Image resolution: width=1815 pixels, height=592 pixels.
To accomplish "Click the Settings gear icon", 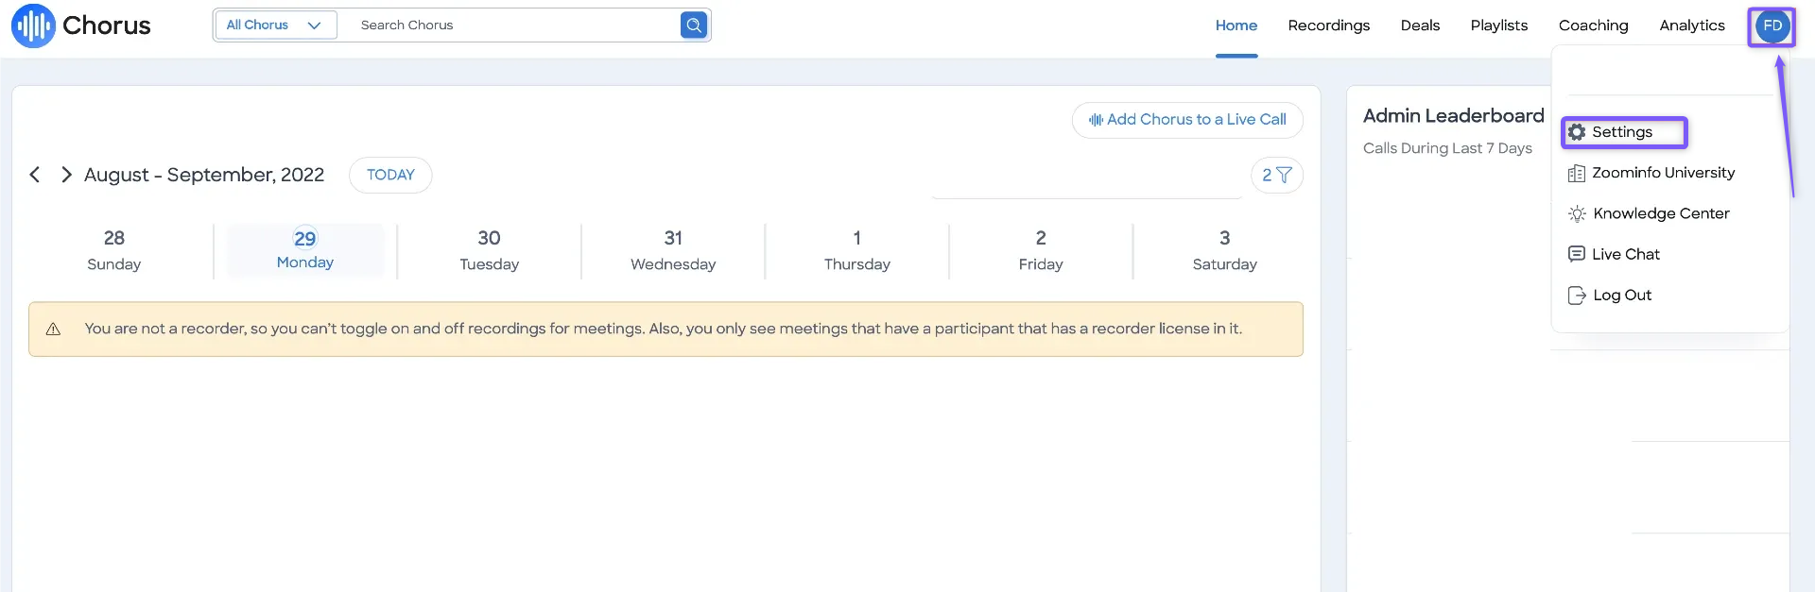I will click(x=1577, y=132).
